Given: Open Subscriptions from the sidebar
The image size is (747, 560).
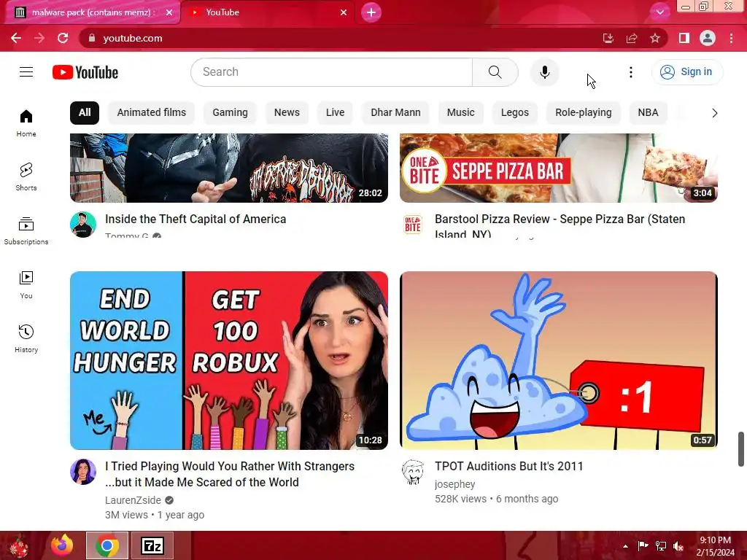Looking at the screenshot, I should coord(26,231).
